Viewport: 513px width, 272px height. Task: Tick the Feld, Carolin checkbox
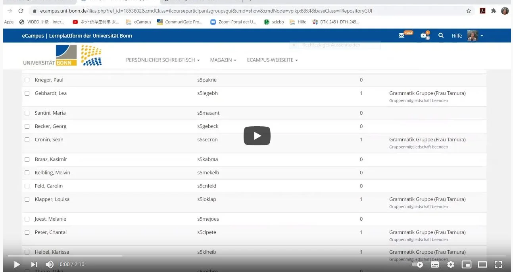(x=27, y=186)
